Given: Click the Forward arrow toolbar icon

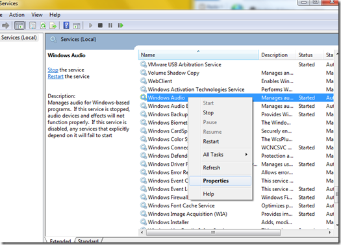Looking at the screenshot, I should 6,26.
